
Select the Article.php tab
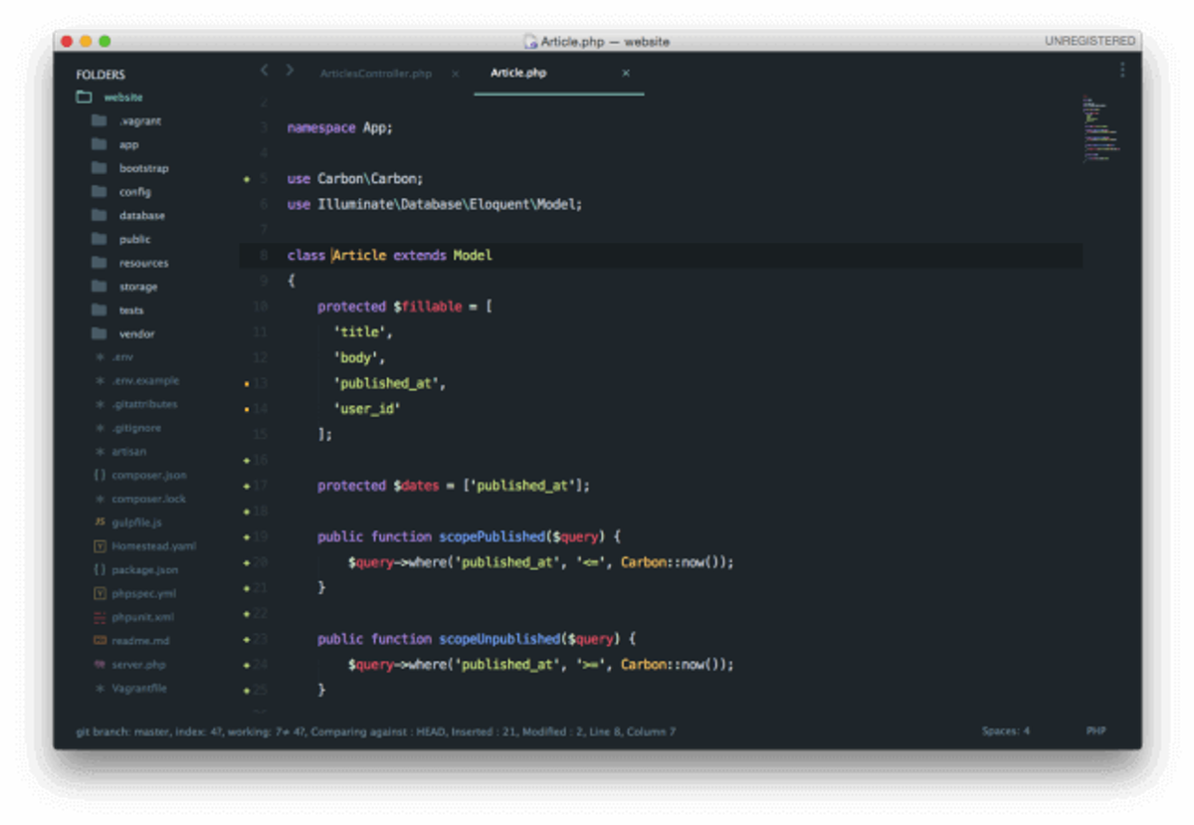(518, 73)
